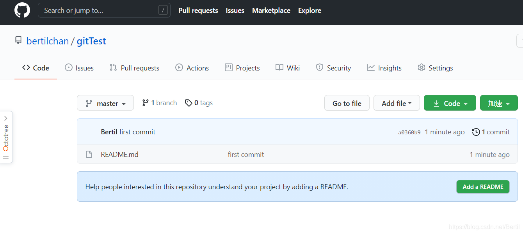
Task: Focus the Search or jump to field
Action: [104, 10]
